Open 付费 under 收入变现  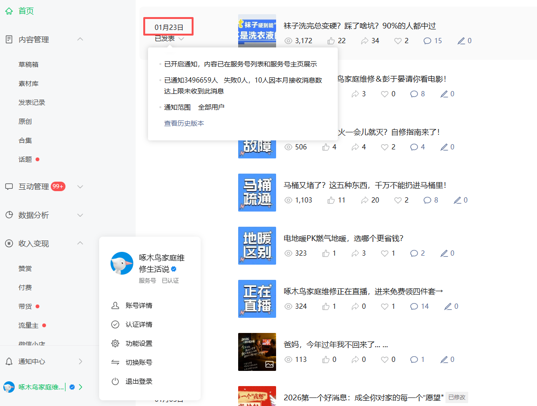25,287
